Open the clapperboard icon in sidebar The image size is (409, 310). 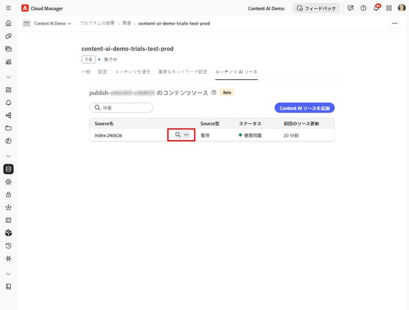pyautogui.click(x=8, y=62)
